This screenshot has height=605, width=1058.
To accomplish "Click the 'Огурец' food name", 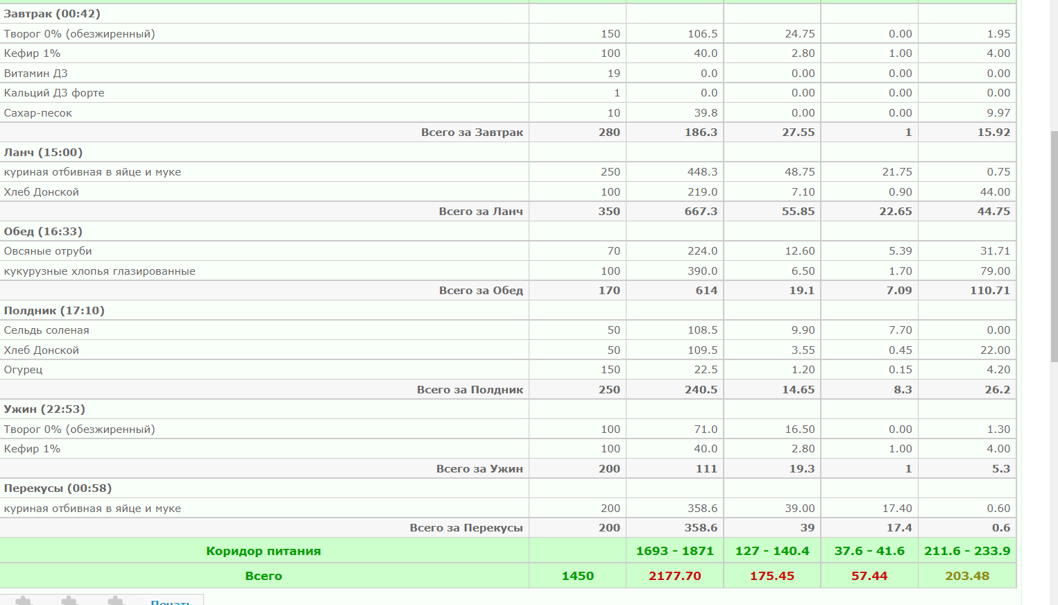I will [23, 369].
